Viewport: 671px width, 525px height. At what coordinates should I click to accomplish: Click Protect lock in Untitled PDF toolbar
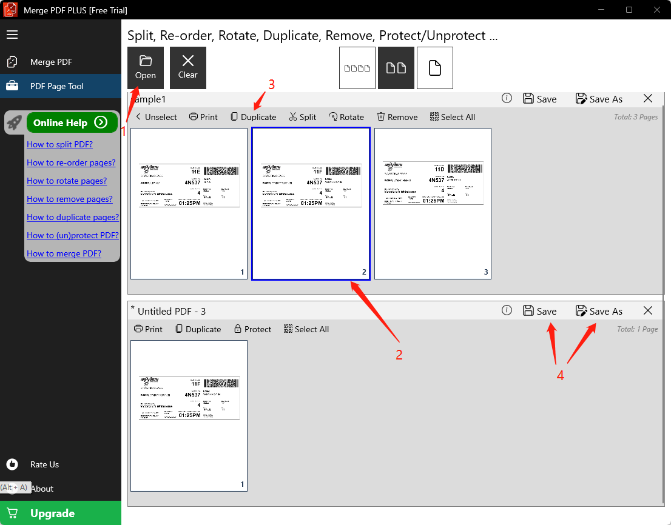tap(252, 329)
